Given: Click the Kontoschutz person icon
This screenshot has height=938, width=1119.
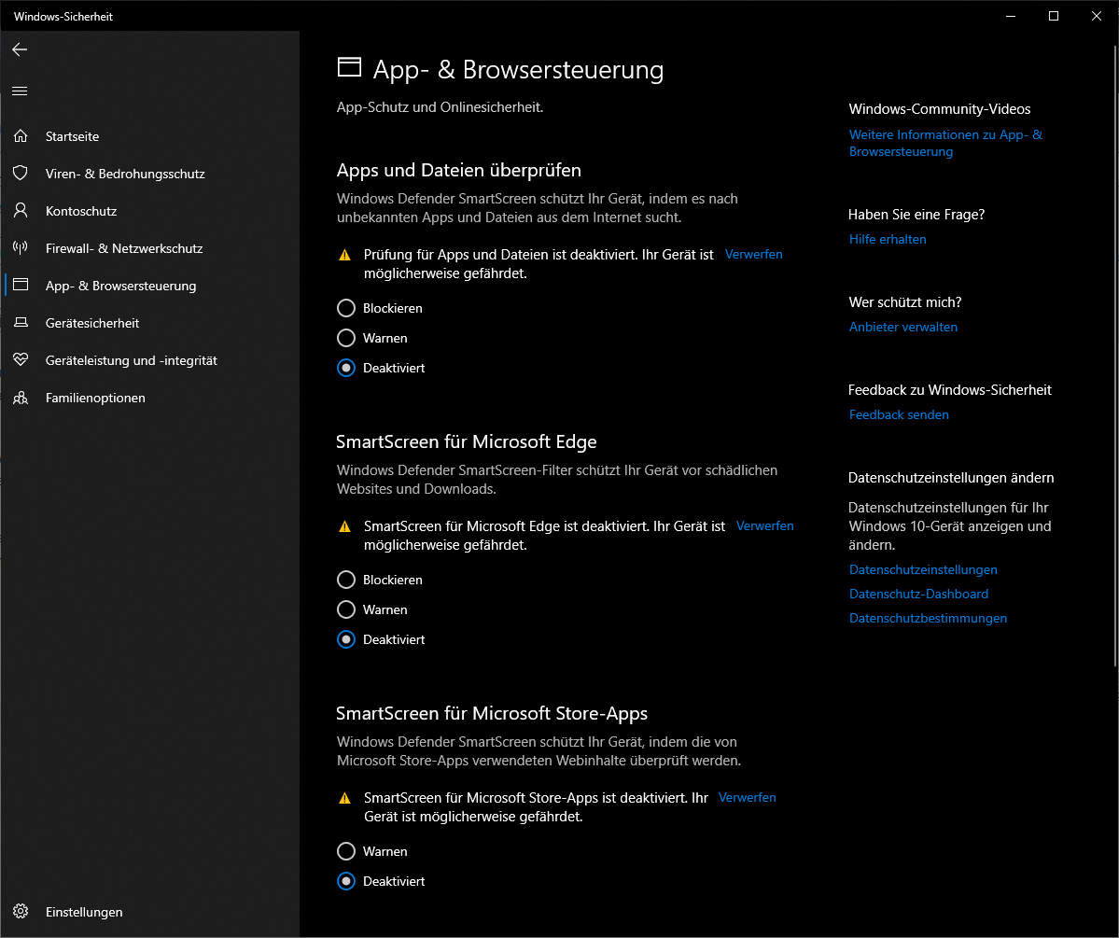Looking at the screenshot, I should tap(21, 211).
